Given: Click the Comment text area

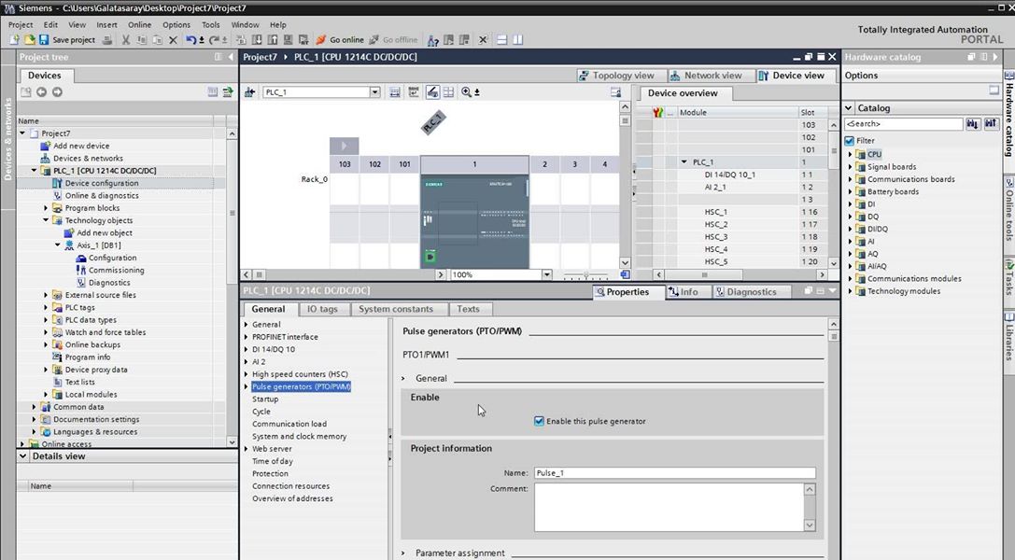Looking at the screenshot, I should [x=670, y=508].
